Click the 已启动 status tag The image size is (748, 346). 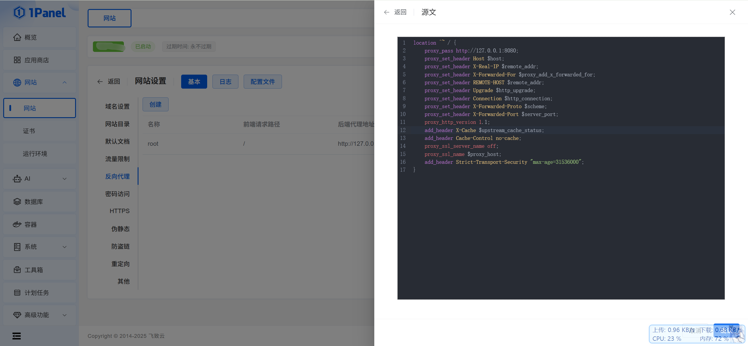click(x=143, y=47)
